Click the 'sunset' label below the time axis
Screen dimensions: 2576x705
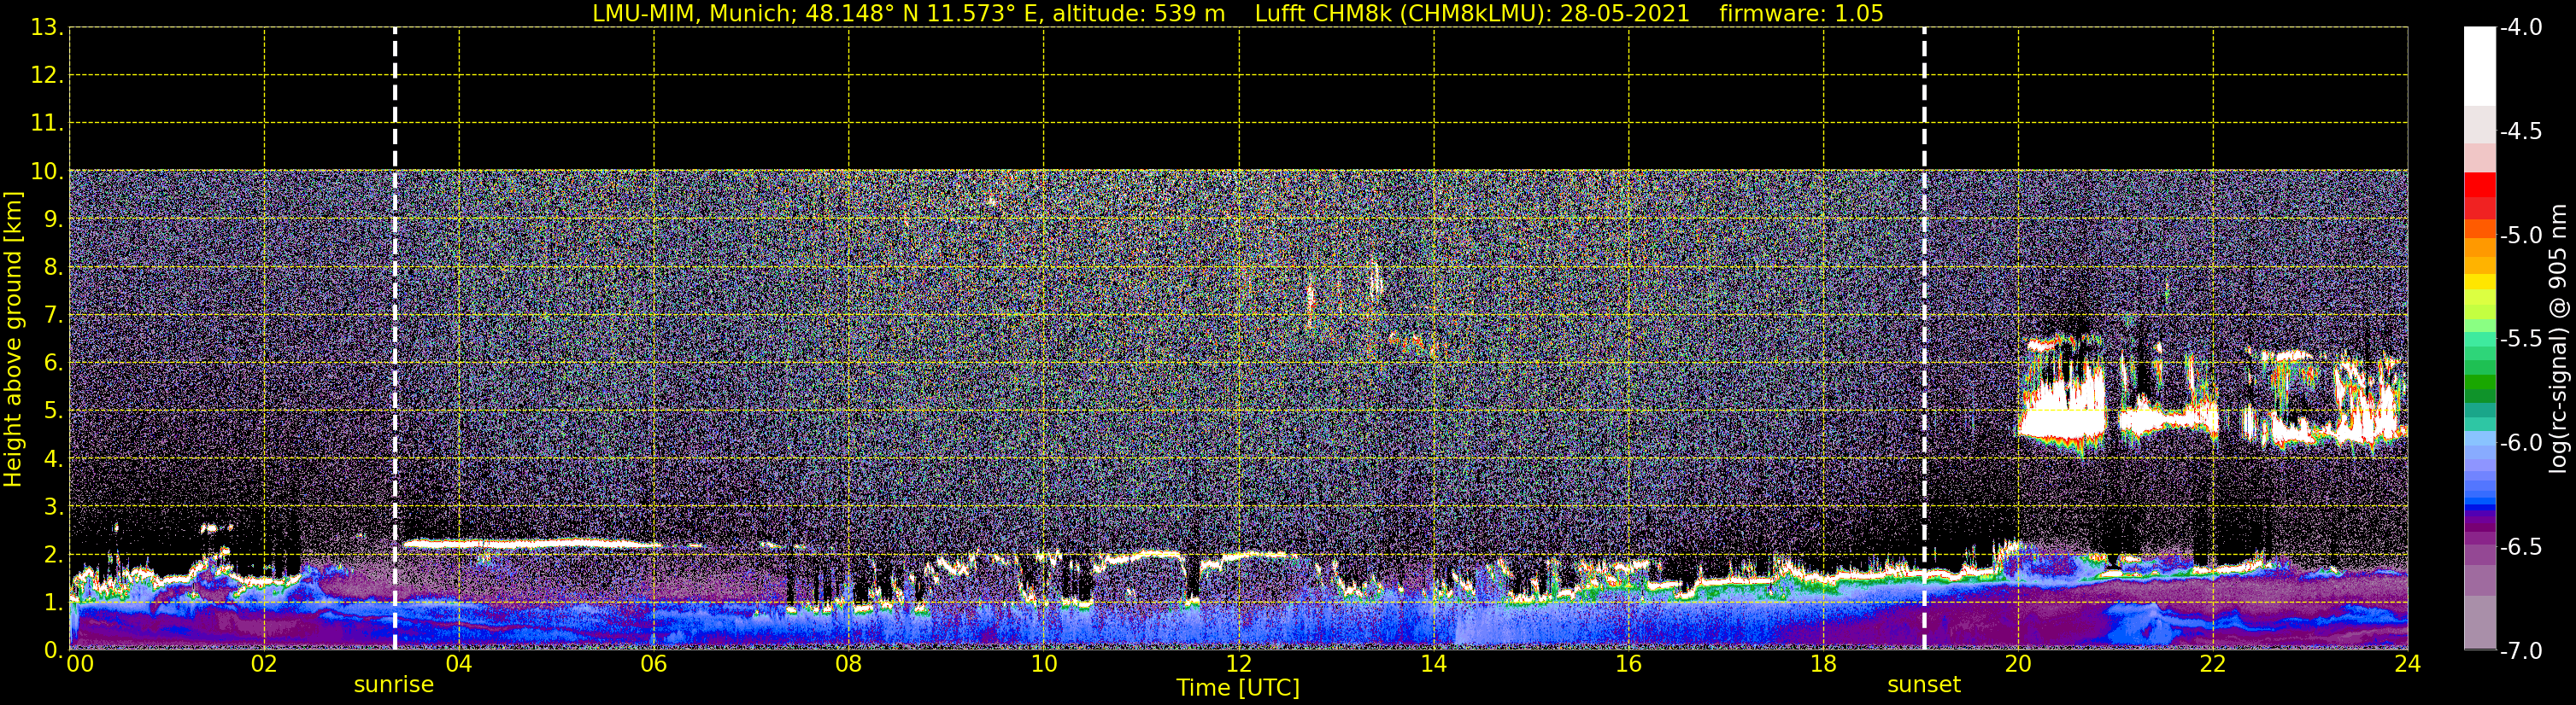tap(1924, 685)
